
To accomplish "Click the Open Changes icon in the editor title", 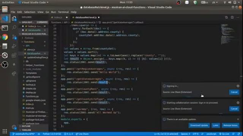I will pos(226,17).
